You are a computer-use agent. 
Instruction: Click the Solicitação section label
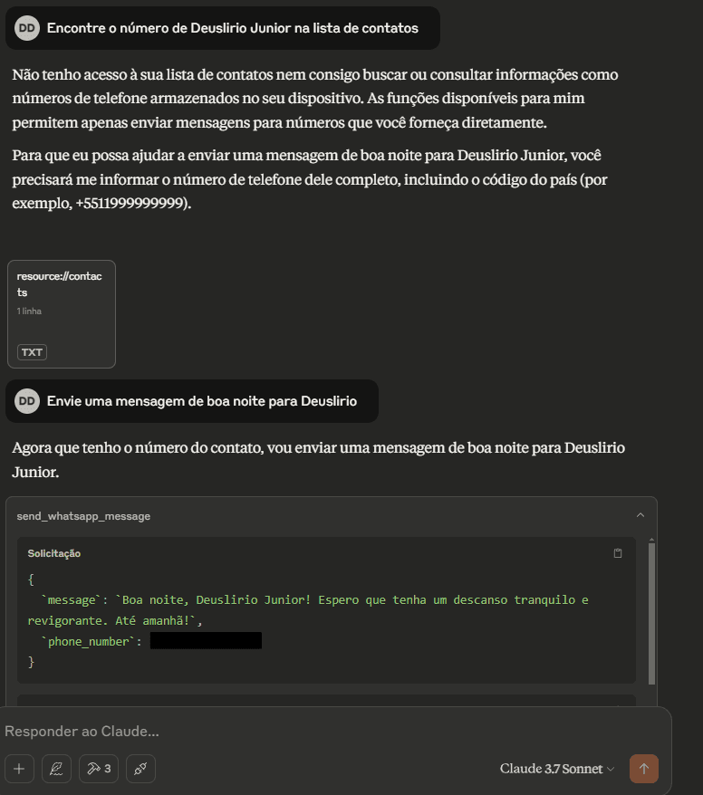[x=54, y=553]
